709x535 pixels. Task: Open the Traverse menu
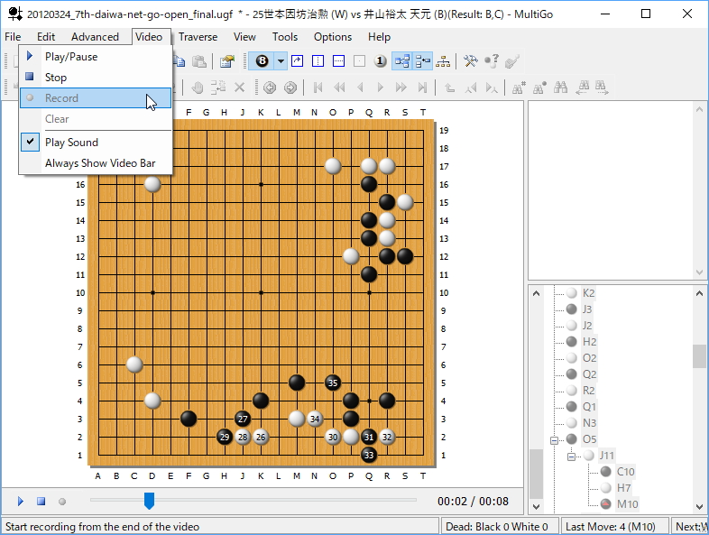click(198, 37)
